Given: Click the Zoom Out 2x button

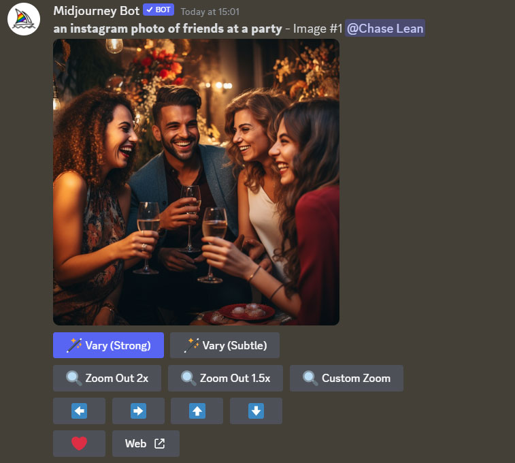Looking at the screenshot, I should pyautogui.click(x=107, y=378).
